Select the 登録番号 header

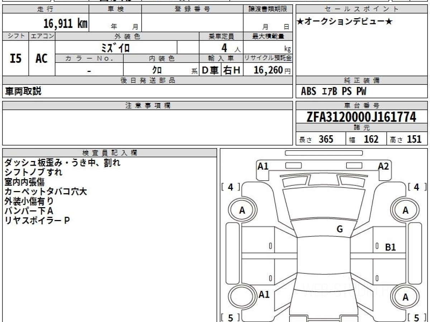click(x=192, y=9)
